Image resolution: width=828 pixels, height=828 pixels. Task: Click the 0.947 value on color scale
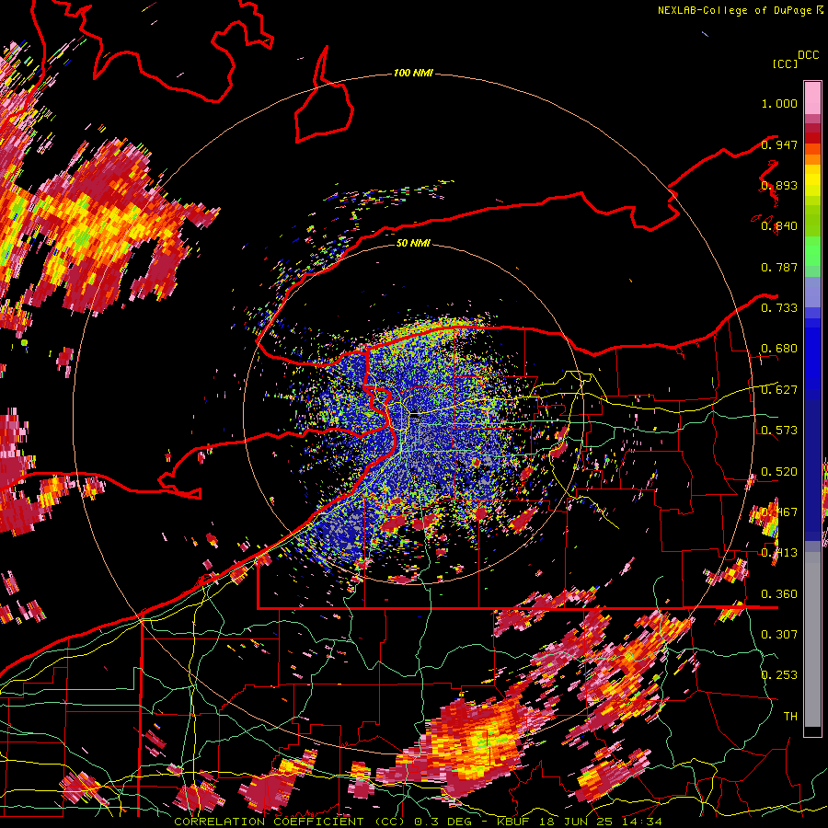tap(779, 144)
